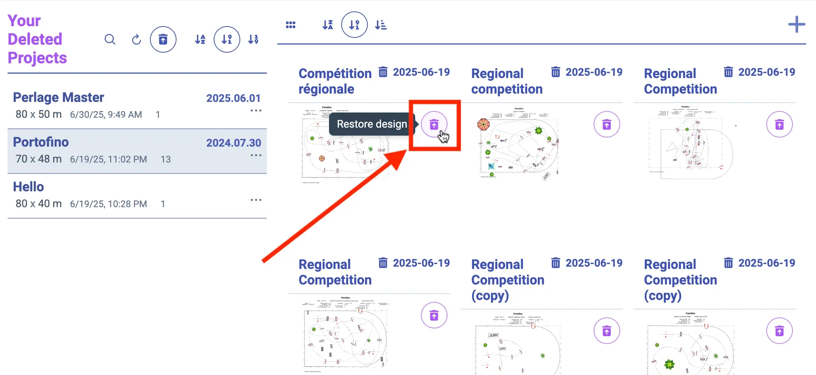Toggle the circled designs sort button
Image resolution: width=816 pixels, height=375 pixels.
click(354, 25)
